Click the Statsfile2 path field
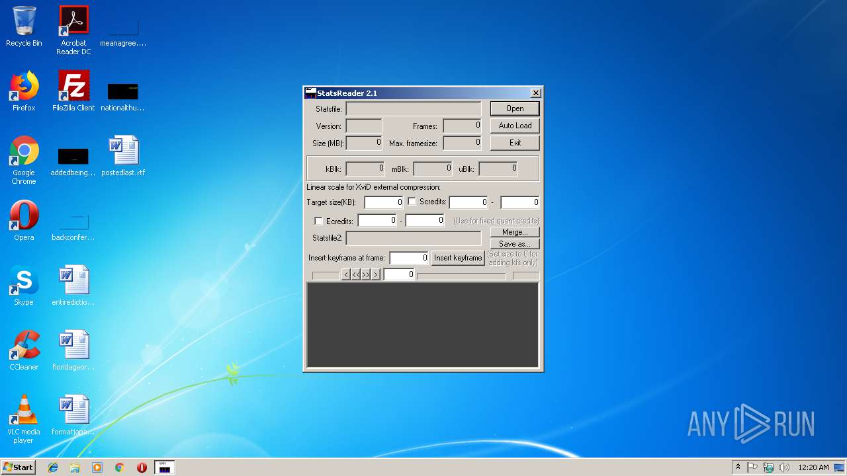The width and height of the screenshot is (847, 476). (x=414, y=238)
